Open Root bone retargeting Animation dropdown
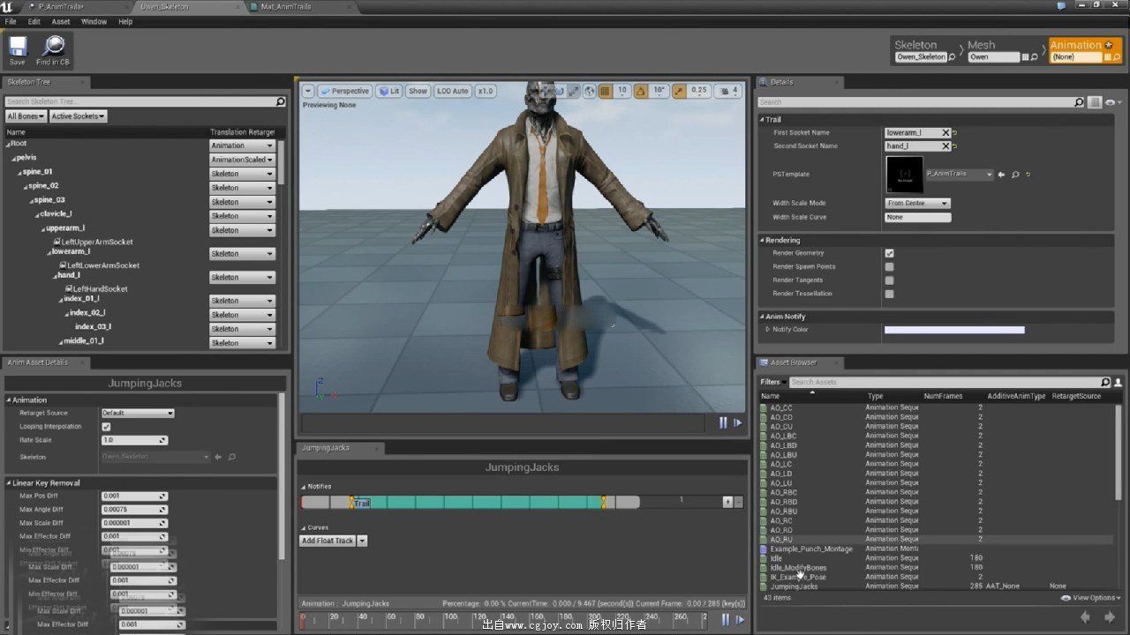 (242, 146)
